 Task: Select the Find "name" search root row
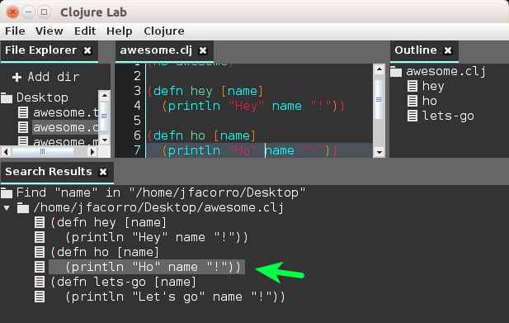point(161,192)
